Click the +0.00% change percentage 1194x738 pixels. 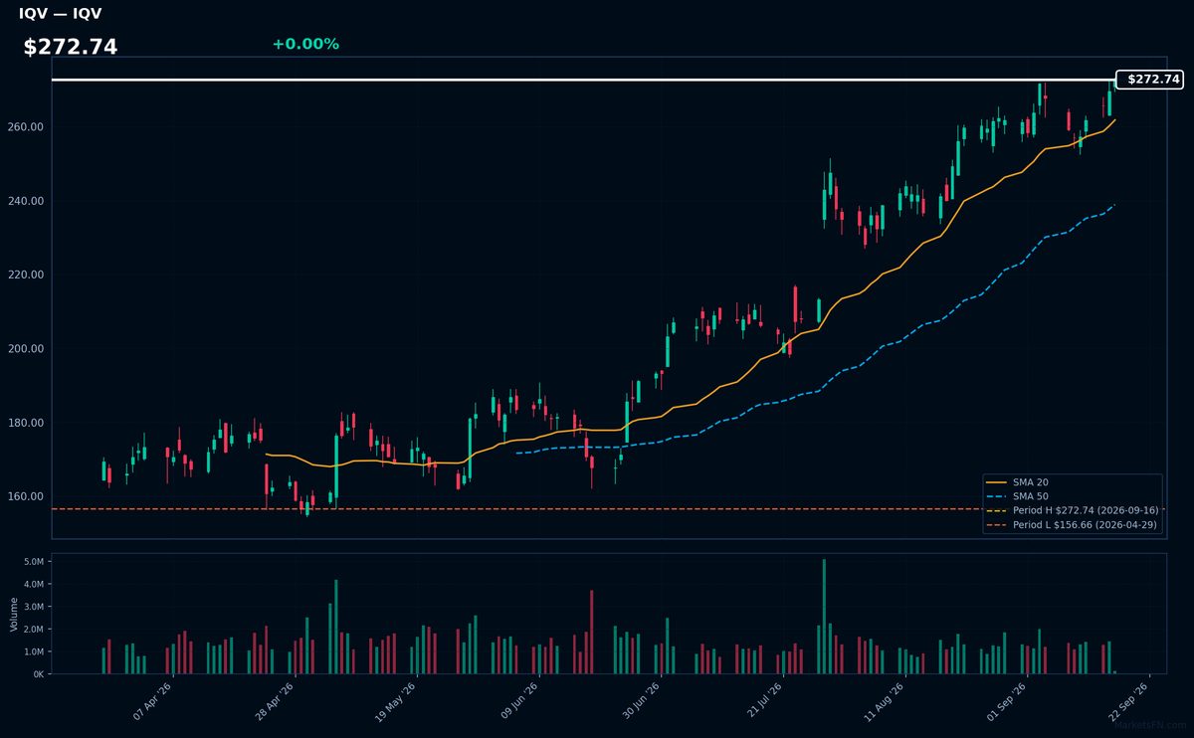[x=305, y=44]
